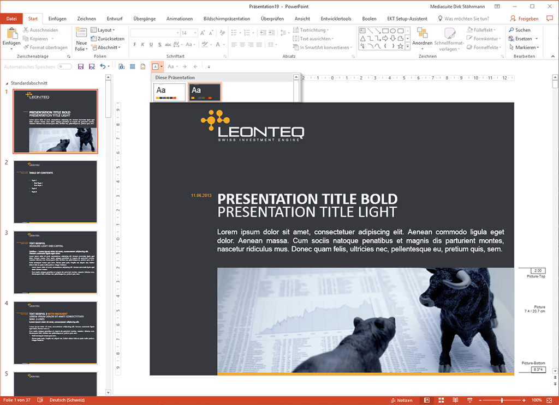Viewport: 559px width, 405px height.
Task: Switch to the Animationen tab
Action: pyautogui.click(x=179, y=19)
